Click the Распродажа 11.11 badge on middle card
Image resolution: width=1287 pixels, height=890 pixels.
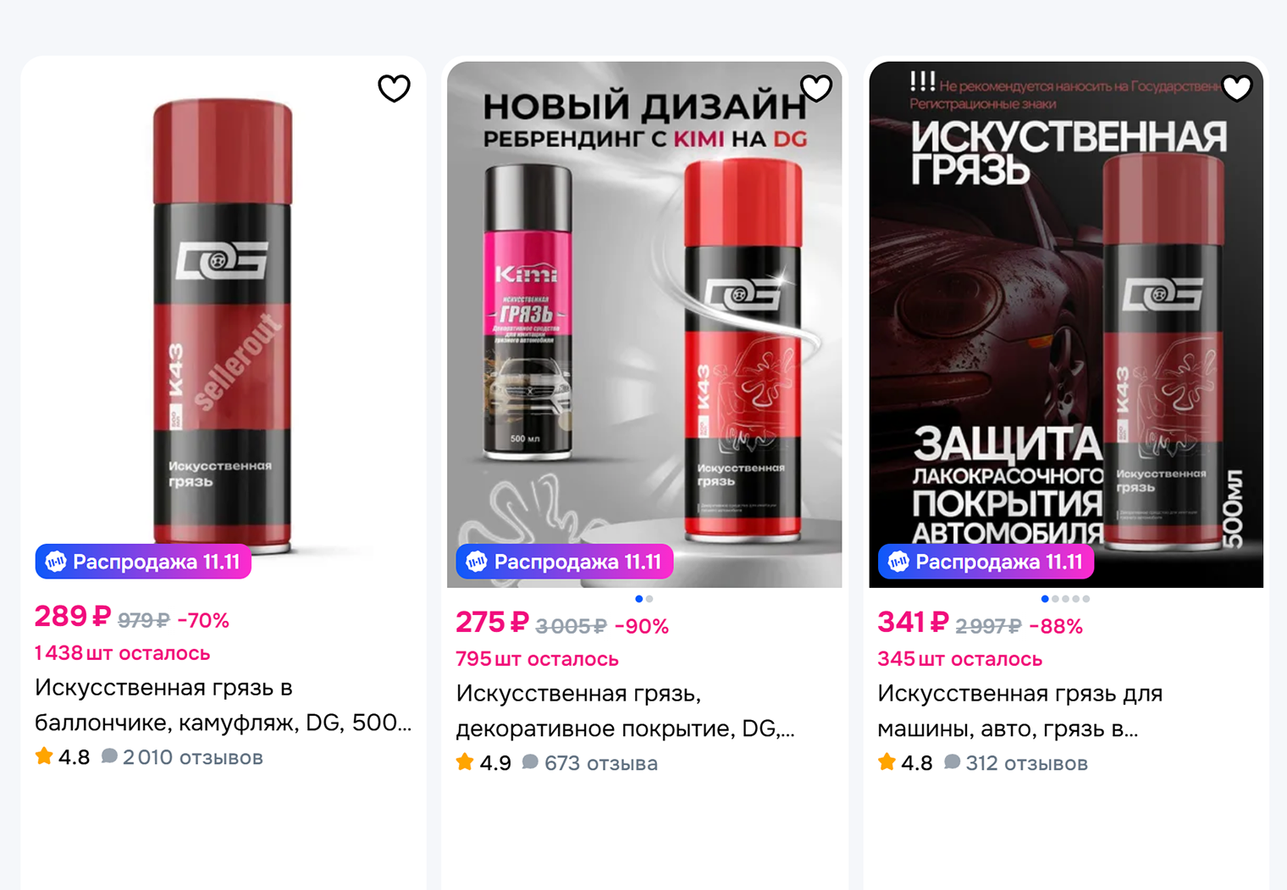(564, 562)
